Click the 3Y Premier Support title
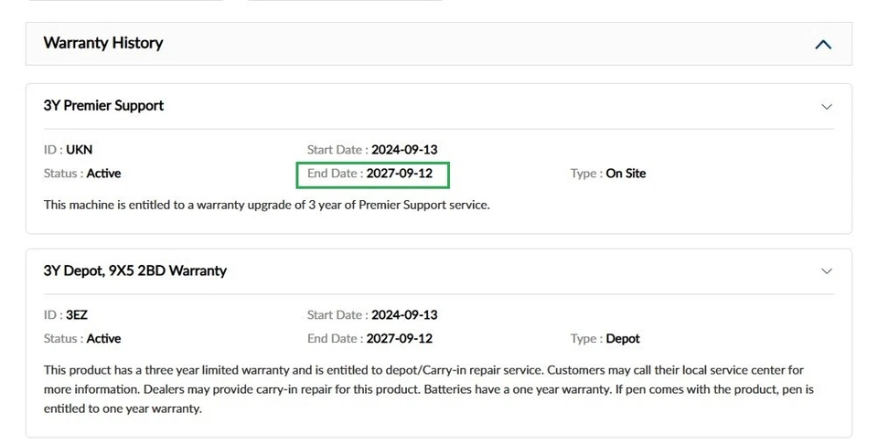 coord(103,105)
